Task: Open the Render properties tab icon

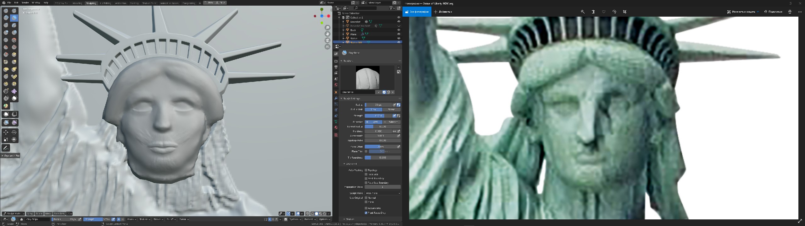Action: [336, 61]
